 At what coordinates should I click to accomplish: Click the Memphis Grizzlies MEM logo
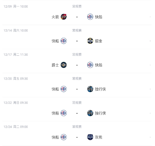tap(90, 137)
